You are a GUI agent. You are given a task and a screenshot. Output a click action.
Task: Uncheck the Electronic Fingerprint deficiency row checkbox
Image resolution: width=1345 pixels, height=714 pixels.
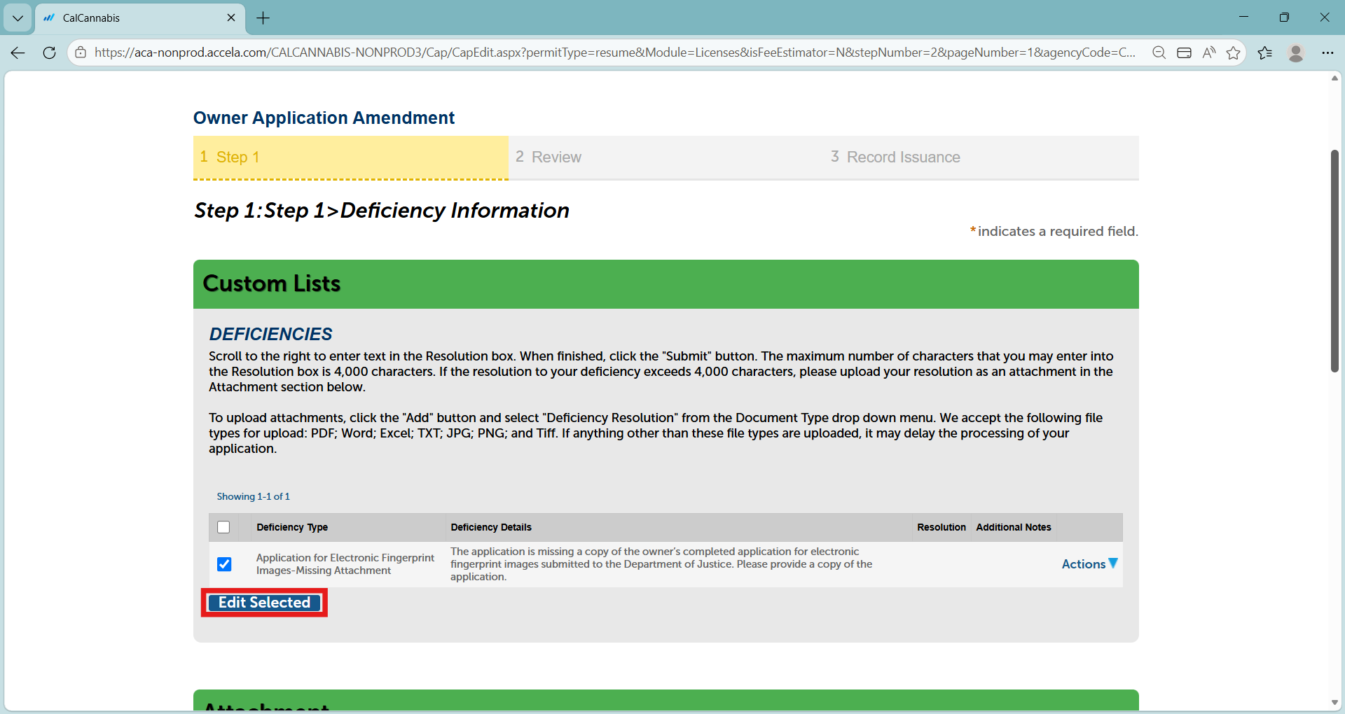tap(224, 564)
